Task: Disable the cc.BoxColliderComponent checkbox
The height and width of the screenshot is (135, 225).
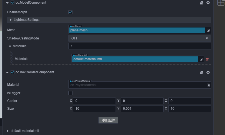Action: 12,72
